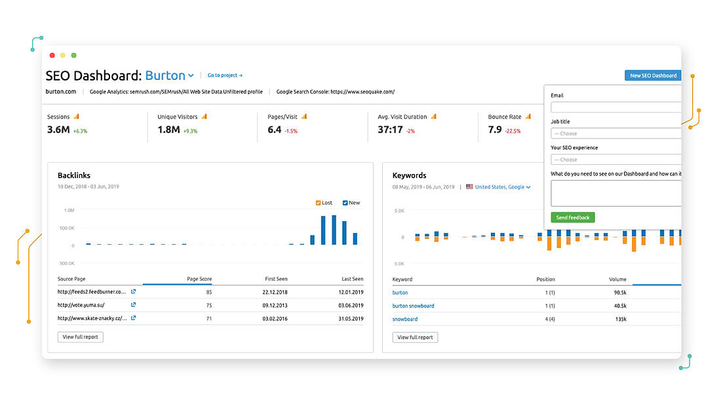Open View full report in Keywords
The image size is (721, 405).
[x=415, y=338]
